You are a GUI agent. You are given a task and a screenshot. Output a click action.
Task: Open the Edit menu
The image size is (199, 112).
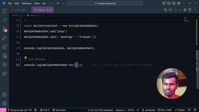16,3
